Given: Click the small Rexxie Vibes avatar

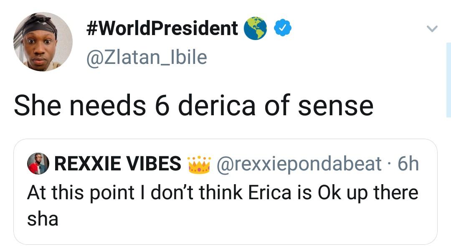Looking at the screenshot, I should tap(38, 164).
